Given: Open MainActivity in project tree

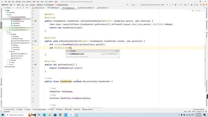Looking at the screenshot, I should point(17,25).
